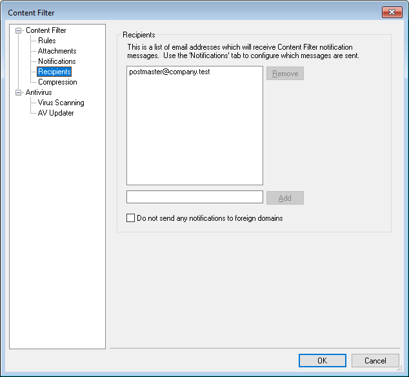This screenshot has height=377, width=409.
Task: Click the new recipient address input field
Action: click(194, 198)
